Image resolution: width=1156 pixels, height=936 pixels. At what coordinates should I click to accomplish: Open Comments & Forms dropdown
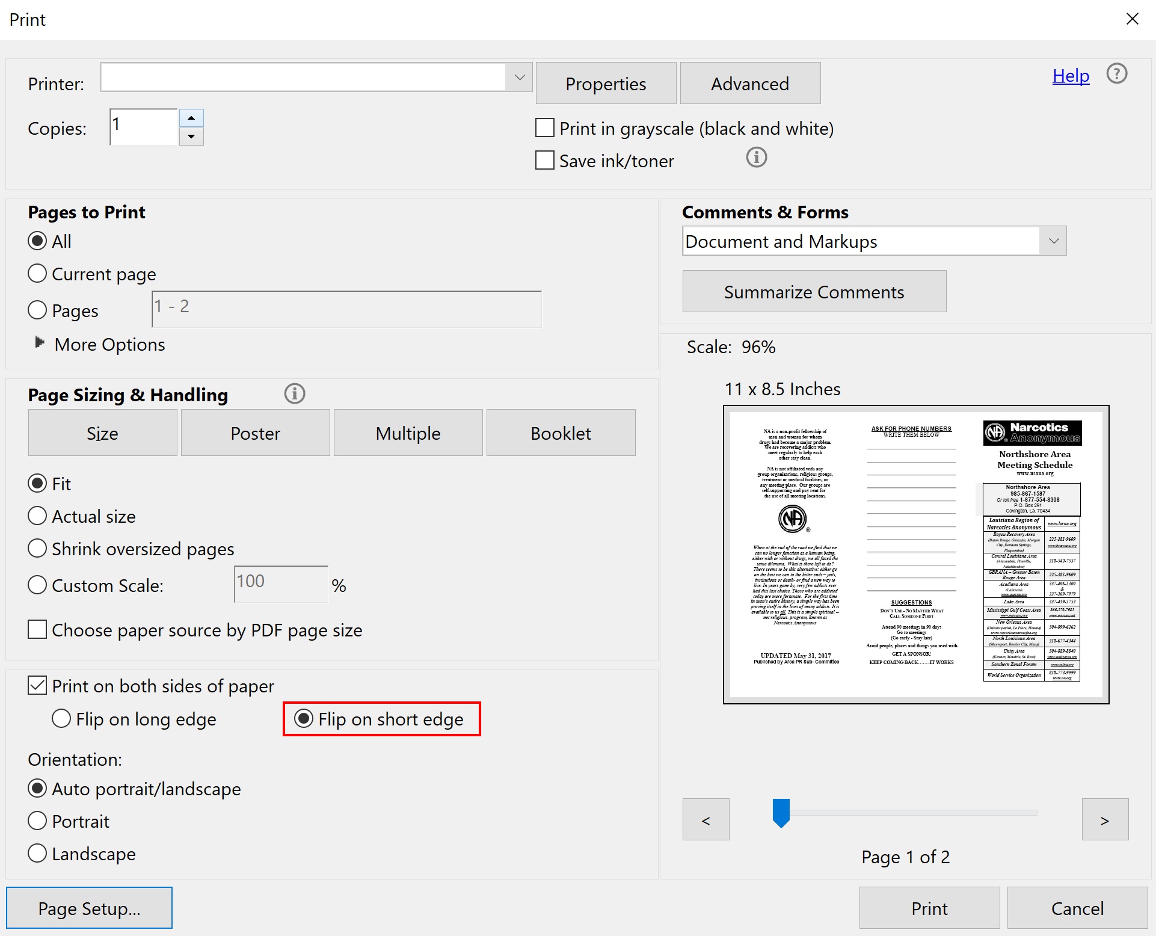[1053, 241]
